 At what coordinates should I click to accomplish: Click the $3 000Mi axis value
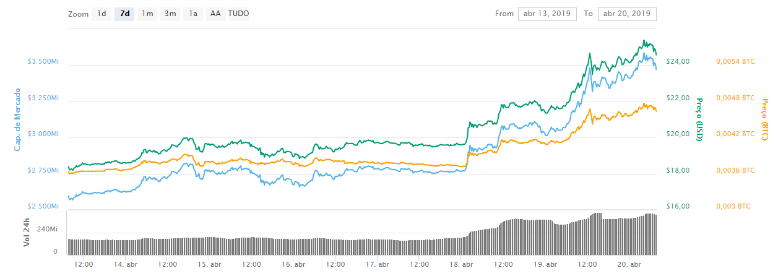pyautogui.click(x=43, y=134)
